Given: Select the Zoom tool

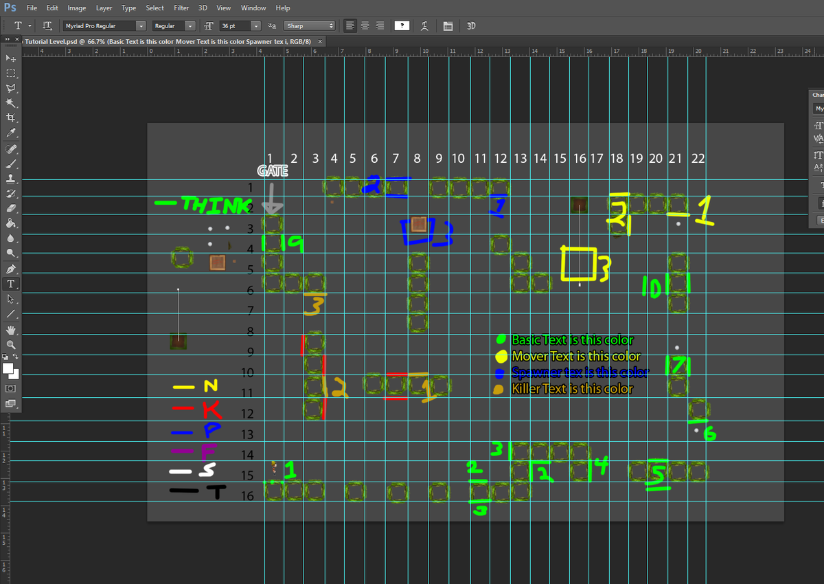Looking at the screenshot, I should tap(10, 345).
